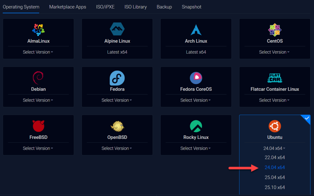Select the Alpine Linux logo icon
Image resolution: width=314 pixels, height=196 pixels.
(117, 29)
